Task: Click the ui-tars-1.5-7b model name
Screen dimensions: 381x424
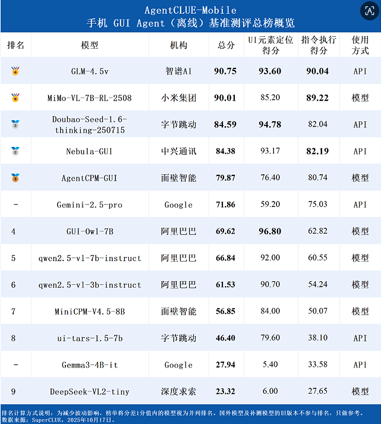Action: tap(89, 338)
